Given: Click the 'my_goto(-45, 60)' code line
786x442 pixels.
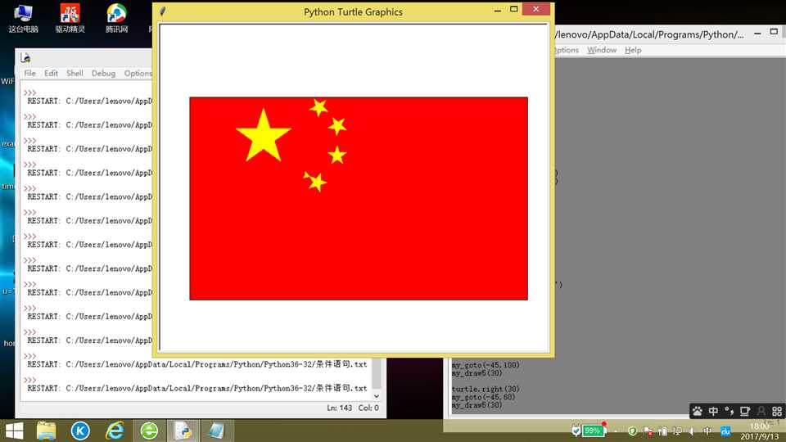Looking at the screenshot, I should tap(483, 397).
